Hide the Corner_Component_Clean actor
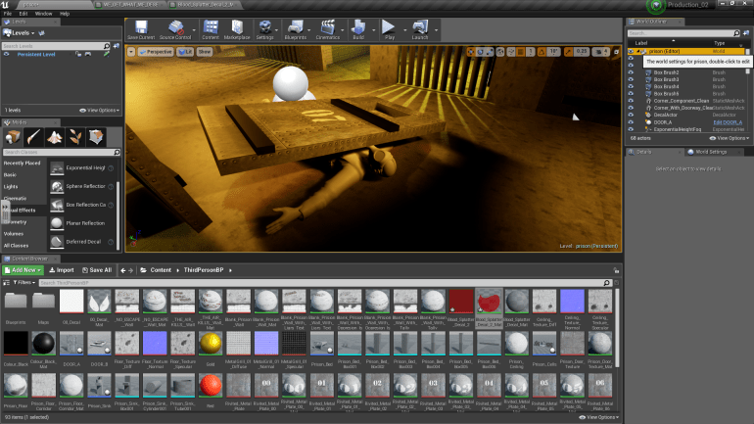This screenshot has height=424, width=754. tap(631, 101)
